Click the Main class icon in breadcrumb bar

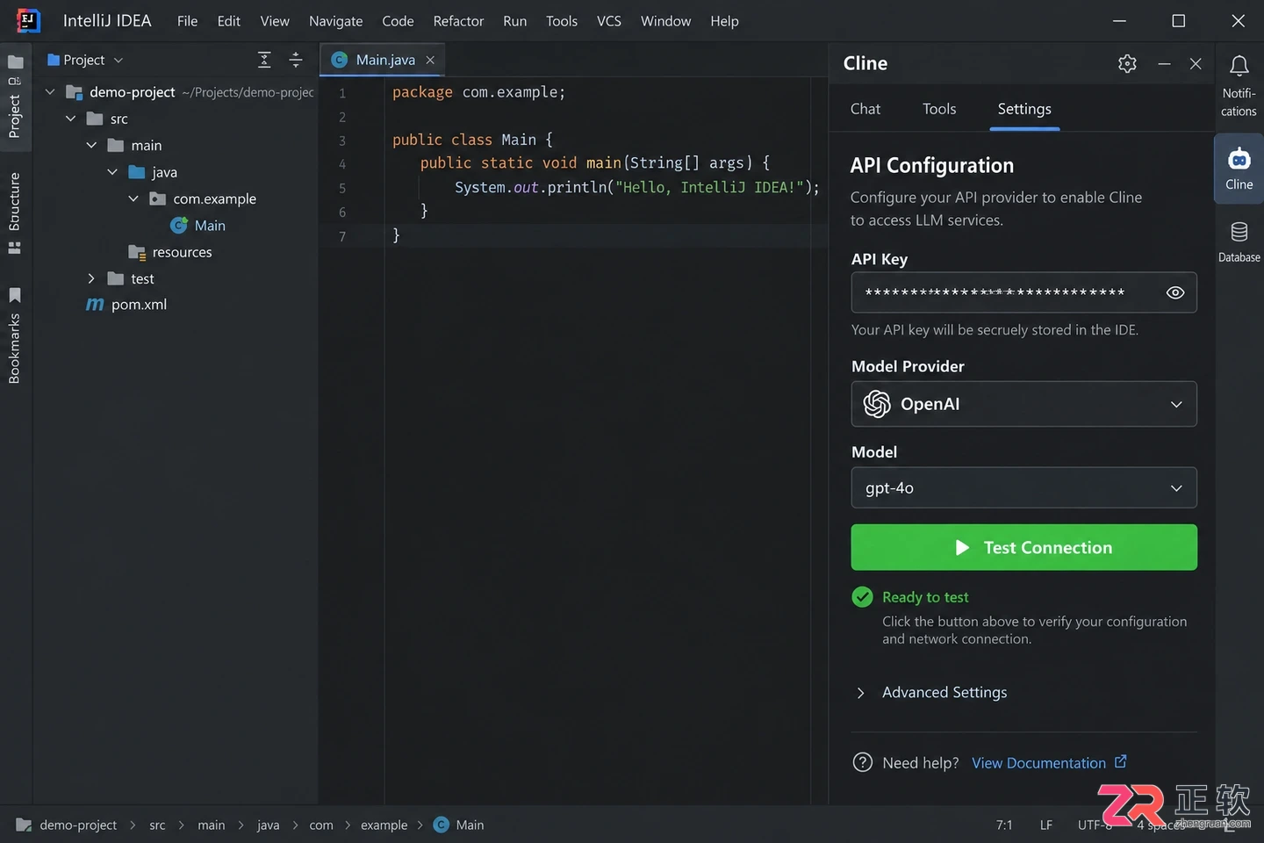click(442, 825)
